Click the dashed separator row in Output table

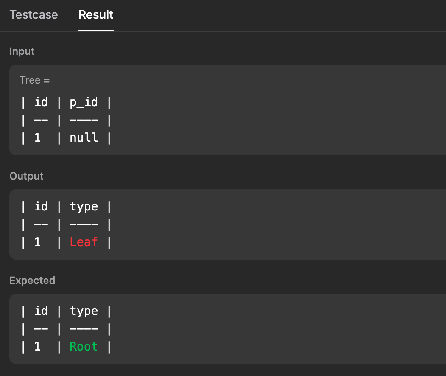point(66,224)
